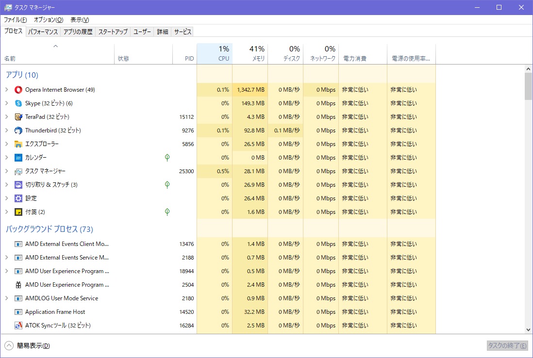
Task: Expand the Opera Internet Browser process group
Action: point(7,89)
